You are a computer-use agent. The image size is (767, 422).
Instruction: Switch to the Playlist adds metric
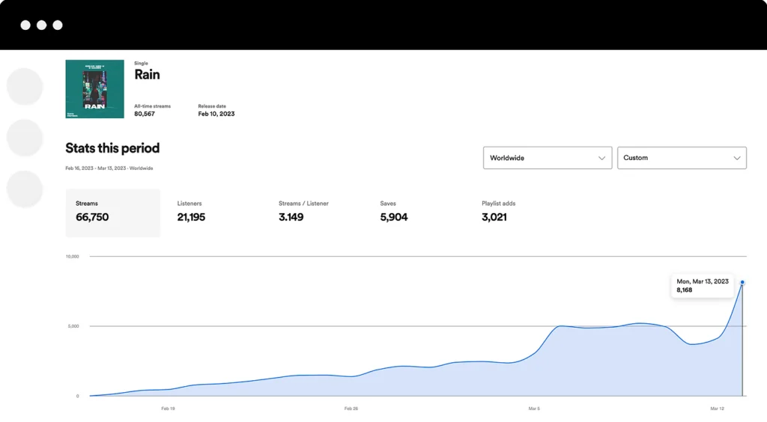click(498, 212)
